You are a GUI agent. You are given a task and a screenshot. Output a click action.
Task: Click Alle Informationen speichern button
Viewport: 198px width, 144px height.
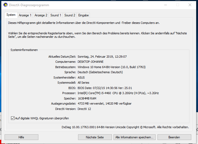tap(134, 137)
